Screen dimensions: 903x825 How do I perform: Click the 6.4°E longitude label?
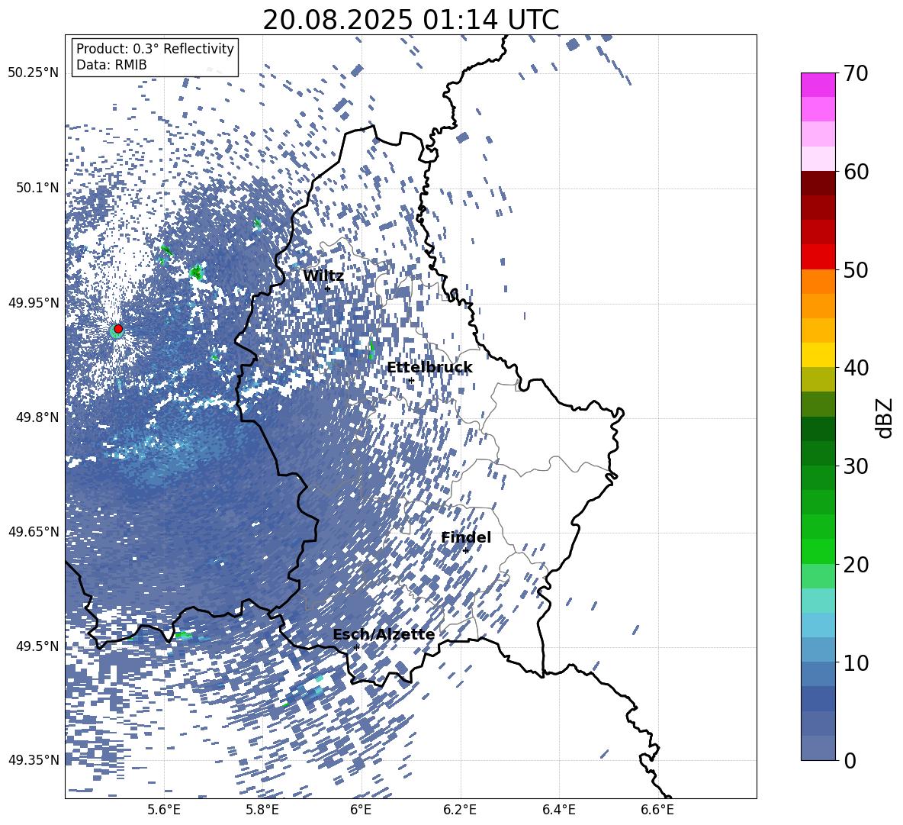[558, 810]
